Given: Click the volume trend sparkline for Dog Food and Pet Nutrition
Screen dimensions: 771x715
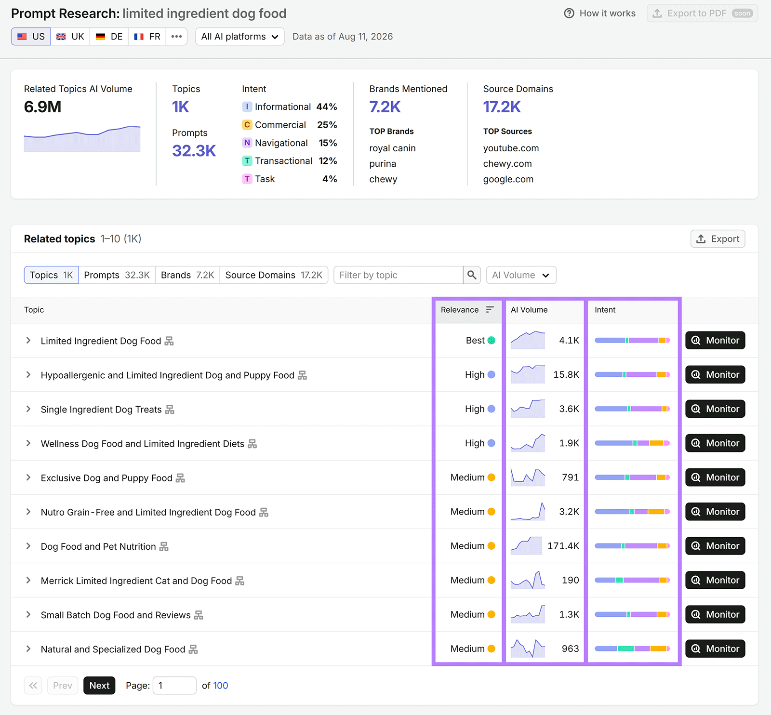Looking at the screenshot, I should pos(526,546).
